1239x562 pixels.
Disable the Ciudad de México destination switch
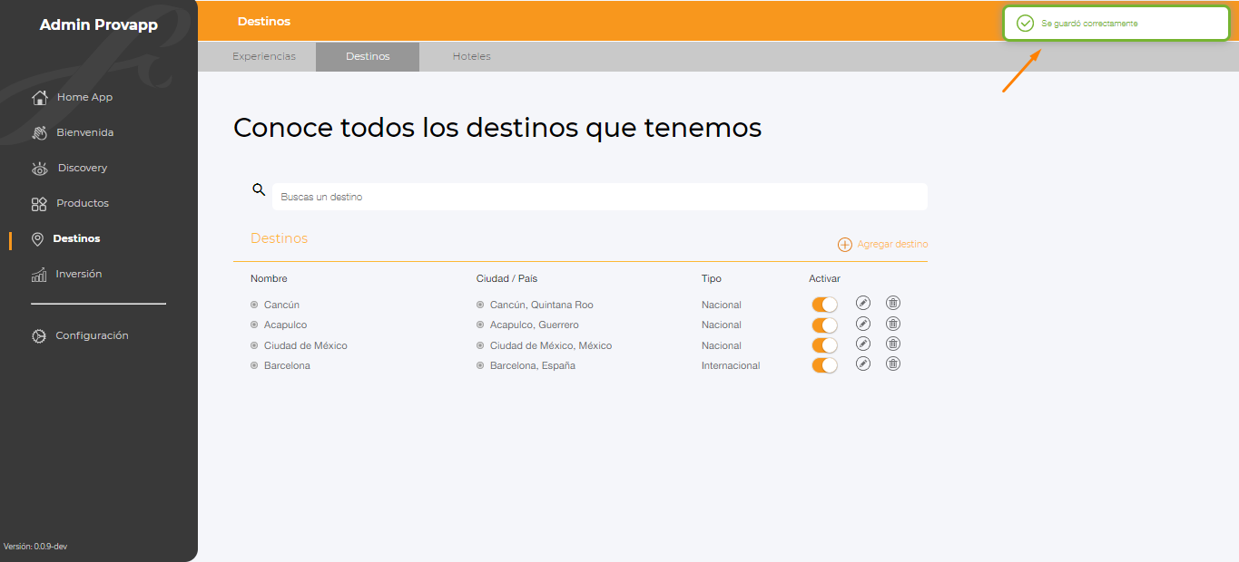tap(824, 345)
